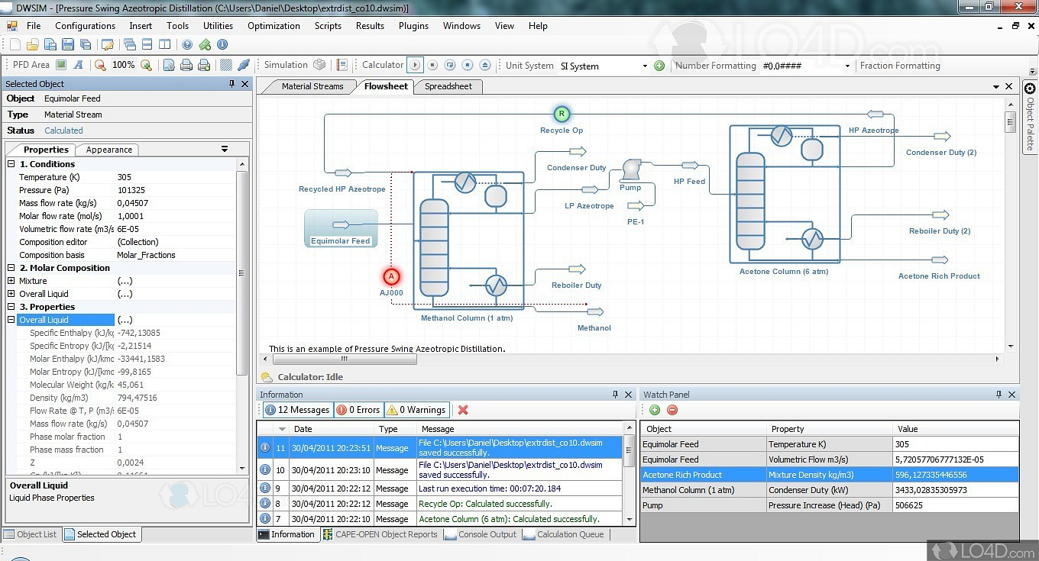Click the Temperature (K) value field

coord(176,177)
